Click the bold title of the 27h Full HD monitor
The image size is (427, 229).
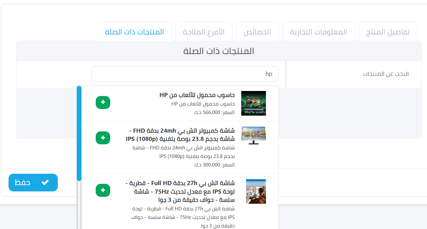(180, 191)
